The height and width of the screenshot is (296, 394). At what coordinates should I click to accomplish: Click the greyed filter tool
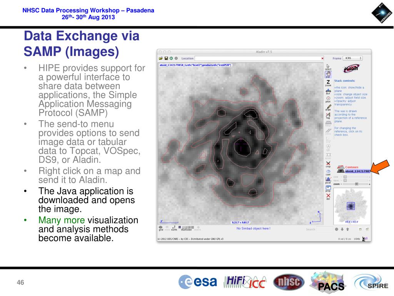click(x=328, y=124)
